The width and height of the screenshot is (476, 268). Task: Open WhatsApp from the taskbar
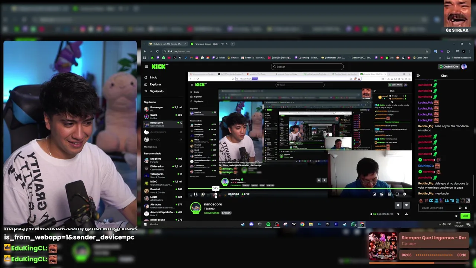pyautogui.click(x=353, y=224)
